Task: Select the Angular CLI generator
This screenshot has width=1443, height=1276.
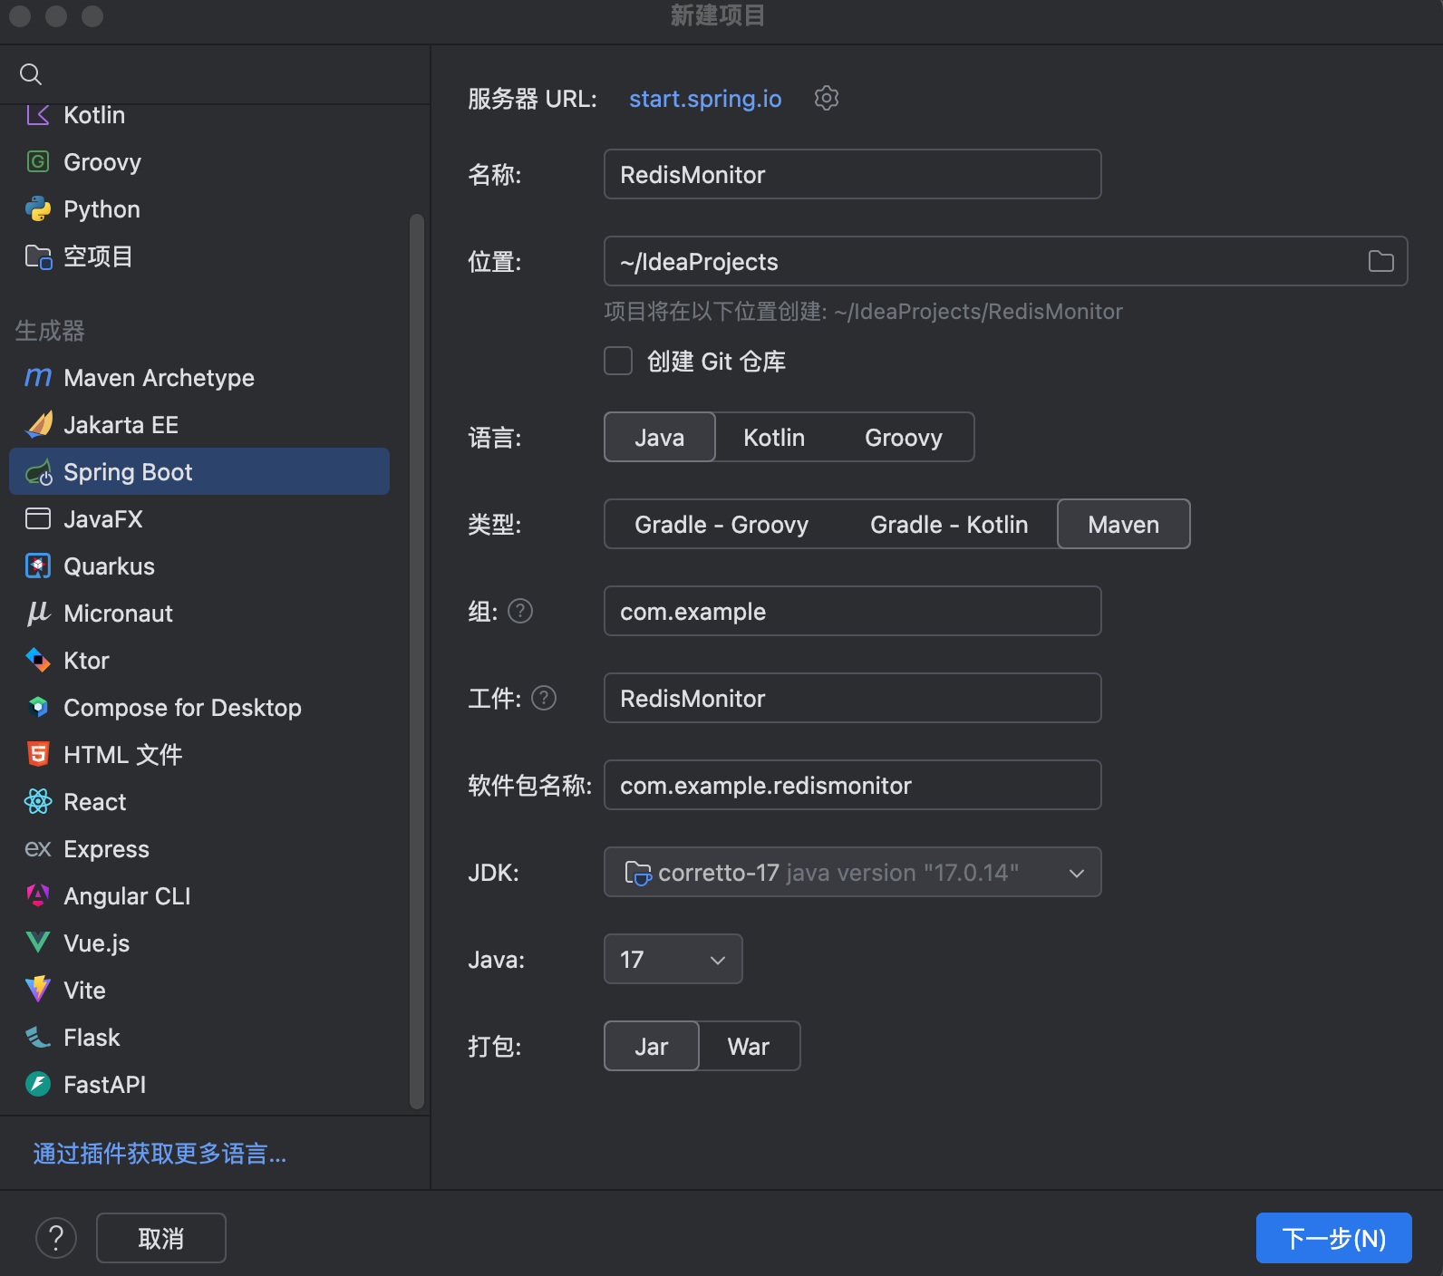Action: click(x=199, y=896)
